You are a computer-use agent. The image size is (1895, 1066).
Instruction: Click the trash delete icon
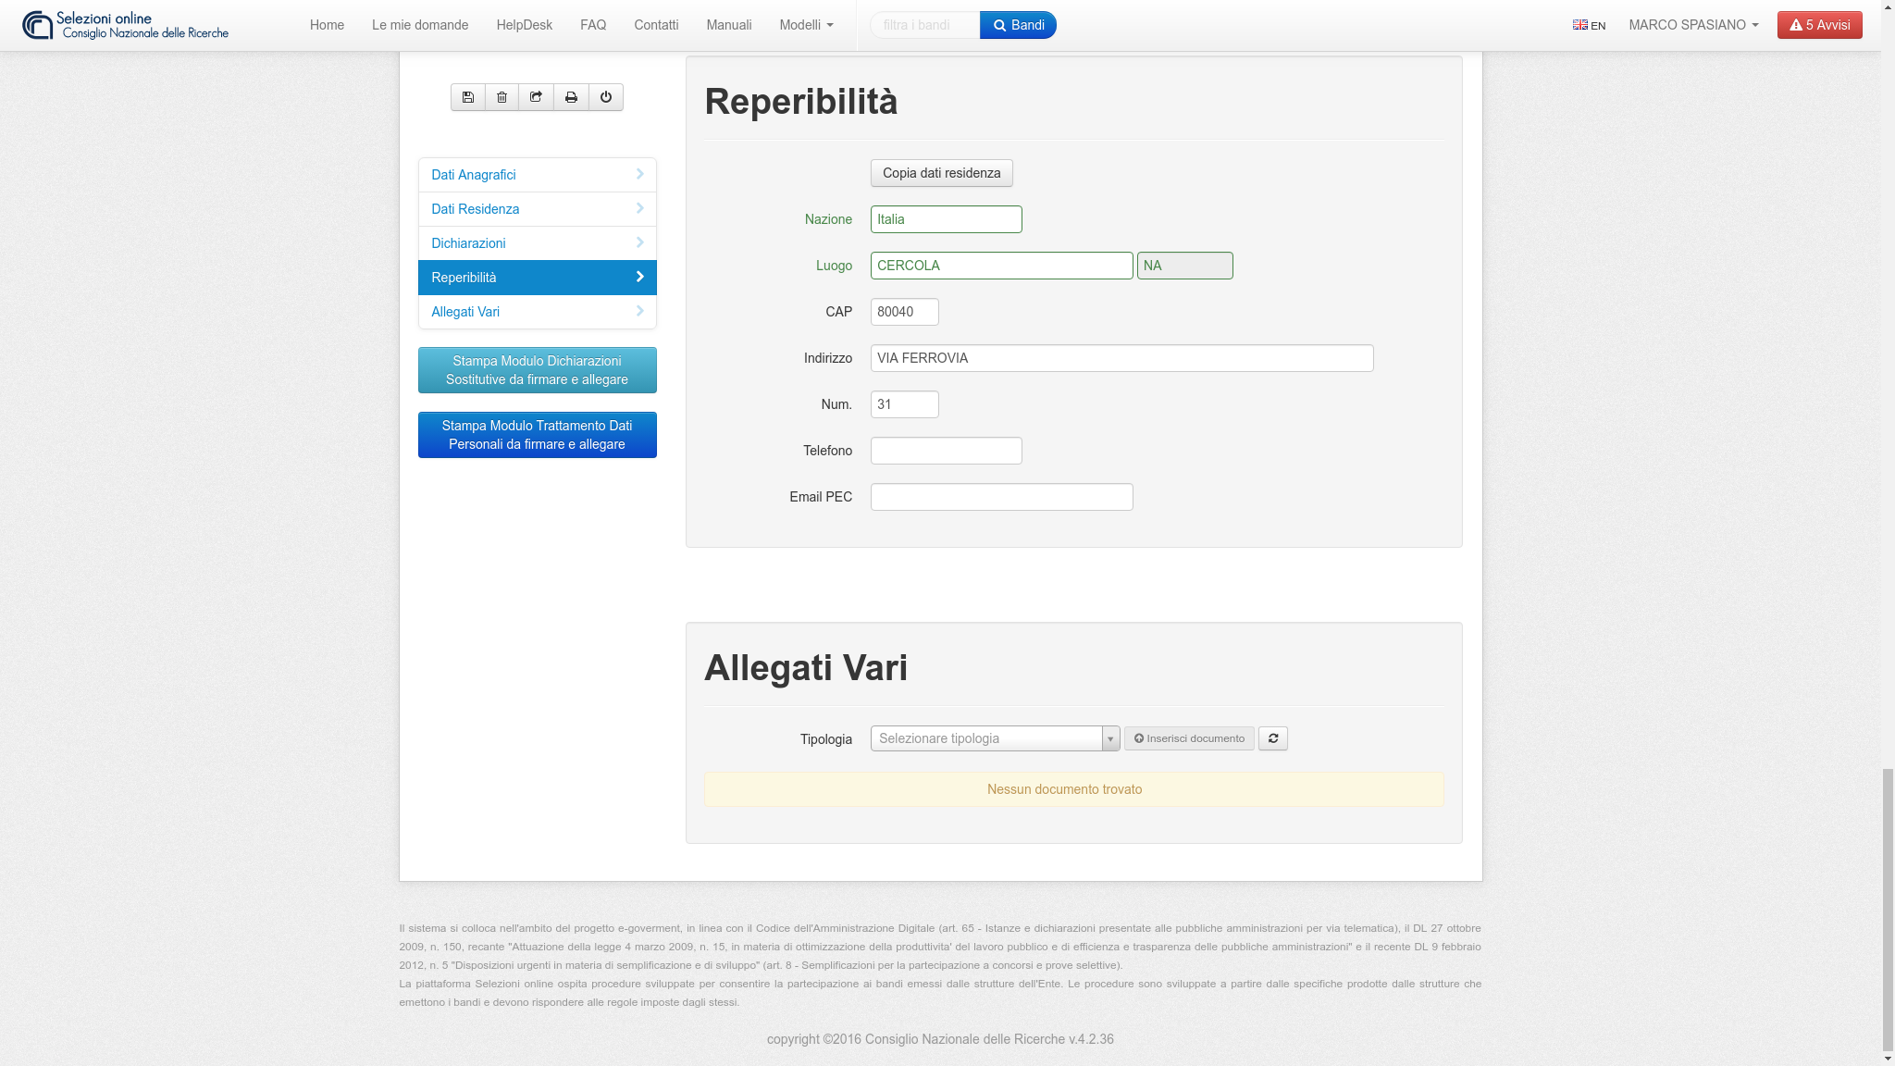tap(502, 97)
